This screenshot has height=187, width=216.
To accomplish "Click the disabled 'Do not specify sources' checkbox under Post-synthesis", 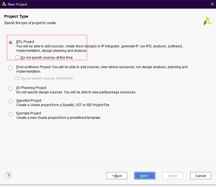I will point(17,78).
